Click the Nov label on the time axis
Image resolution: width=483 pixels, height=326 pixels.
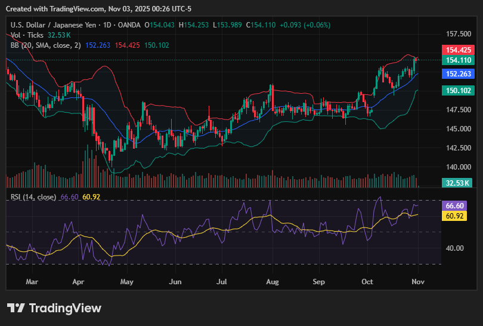(x=418, y=281)
